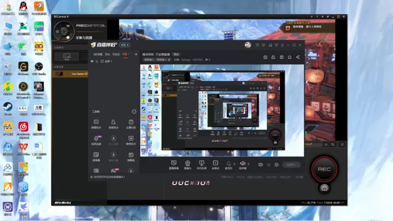Open the 多人连麦 multi-user tool
393x221 pixels.
click(113, 140)
